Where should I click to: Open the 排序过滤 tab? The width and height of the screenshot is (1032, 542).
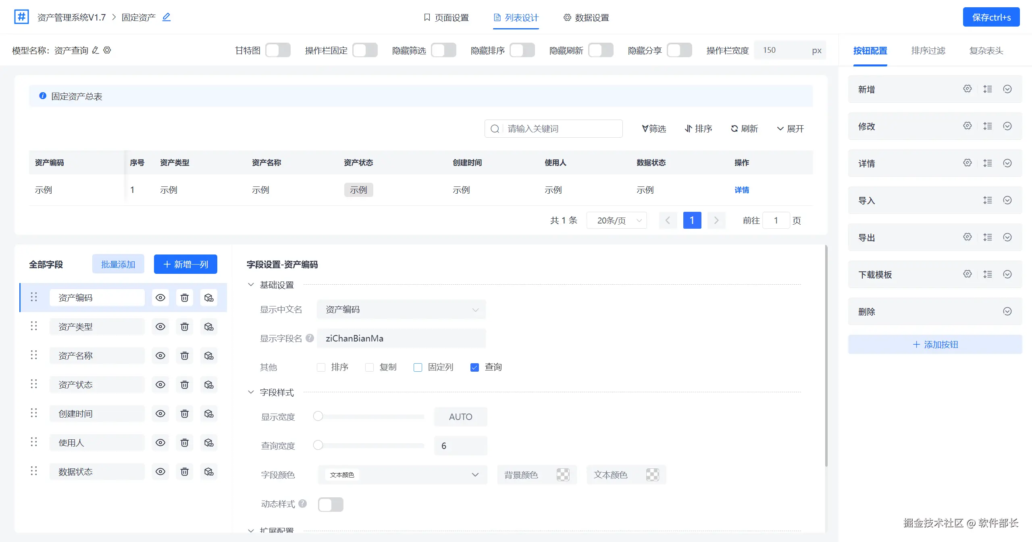(928, 51)
